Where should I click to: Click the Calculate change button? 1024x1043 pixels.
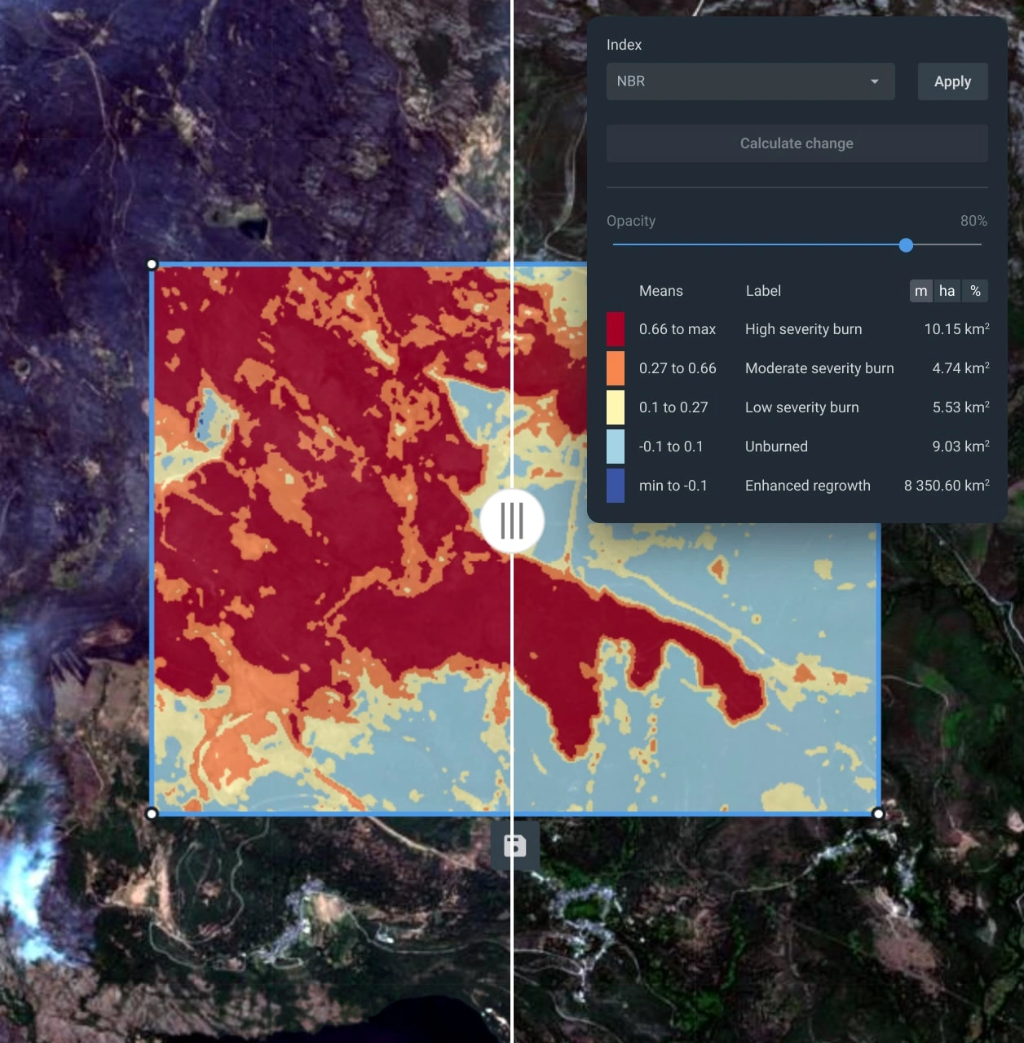(797, 143)
